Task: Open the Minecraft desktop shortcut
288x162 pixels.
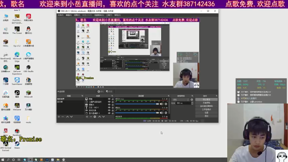Action: 28,94
